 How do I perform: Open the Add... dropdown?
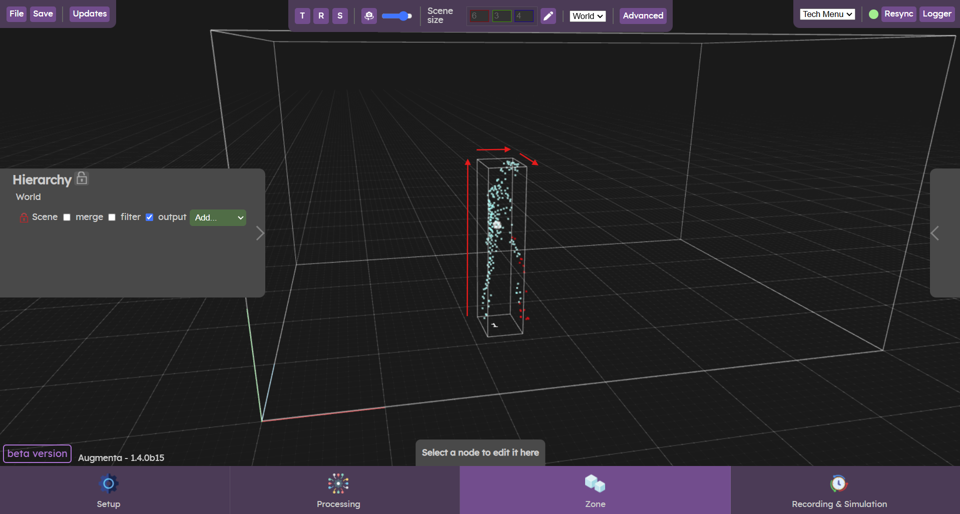218,217
